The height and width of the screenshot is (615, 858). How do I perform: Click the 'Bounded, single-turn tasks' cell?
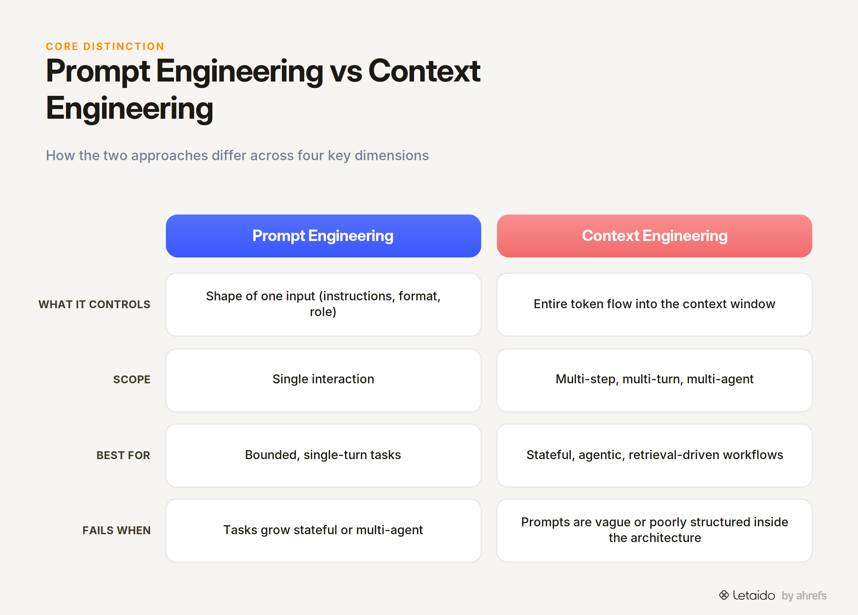[323, 455]
